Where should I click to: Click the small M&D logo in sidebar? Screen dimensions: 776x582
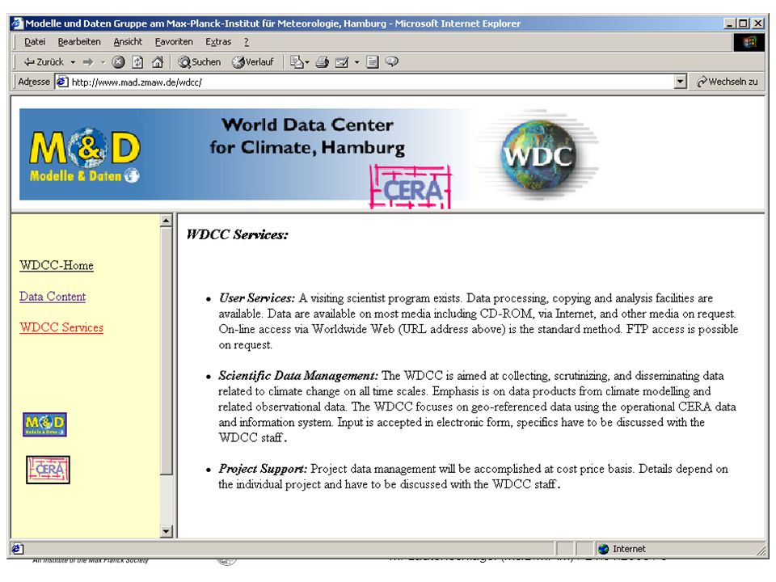pos(44,424)
